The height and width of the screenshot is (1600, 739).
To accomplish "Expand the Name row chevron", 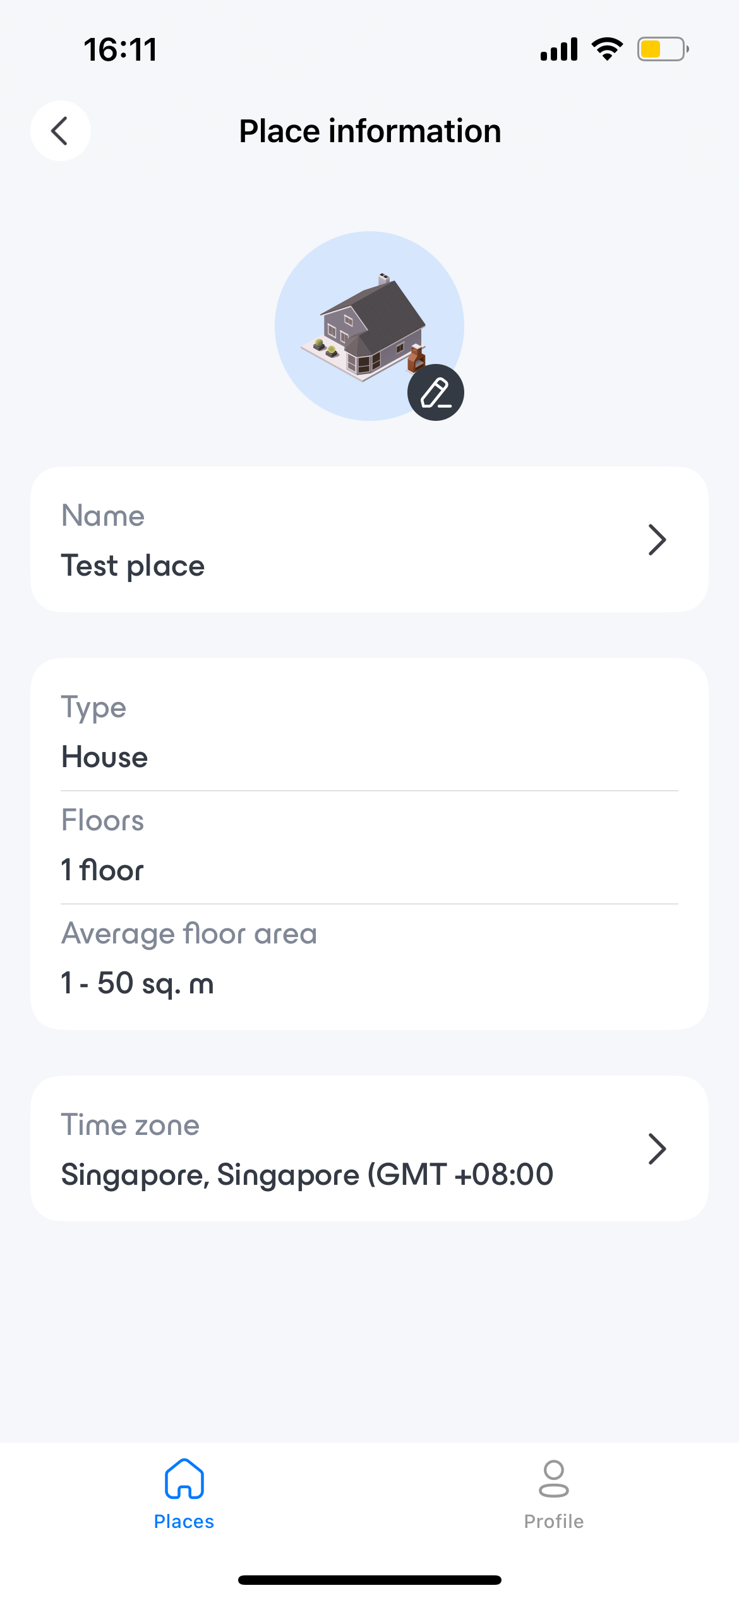I will (x=658, y=540).
